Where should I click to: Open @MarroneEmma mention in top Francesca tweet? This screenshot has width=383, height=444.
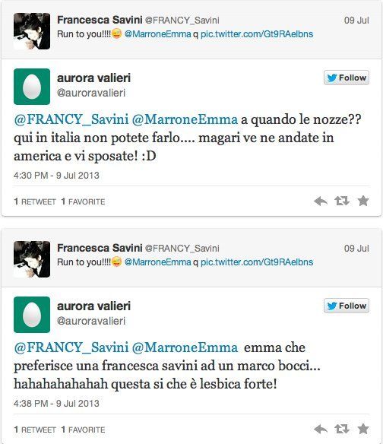(x=157, y=34)
